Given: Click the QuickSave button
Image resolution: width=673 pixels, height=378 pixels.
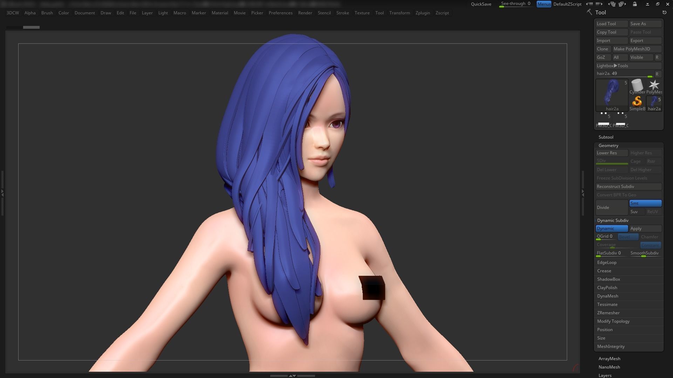Looking at the screenshot, I should 481,4.
